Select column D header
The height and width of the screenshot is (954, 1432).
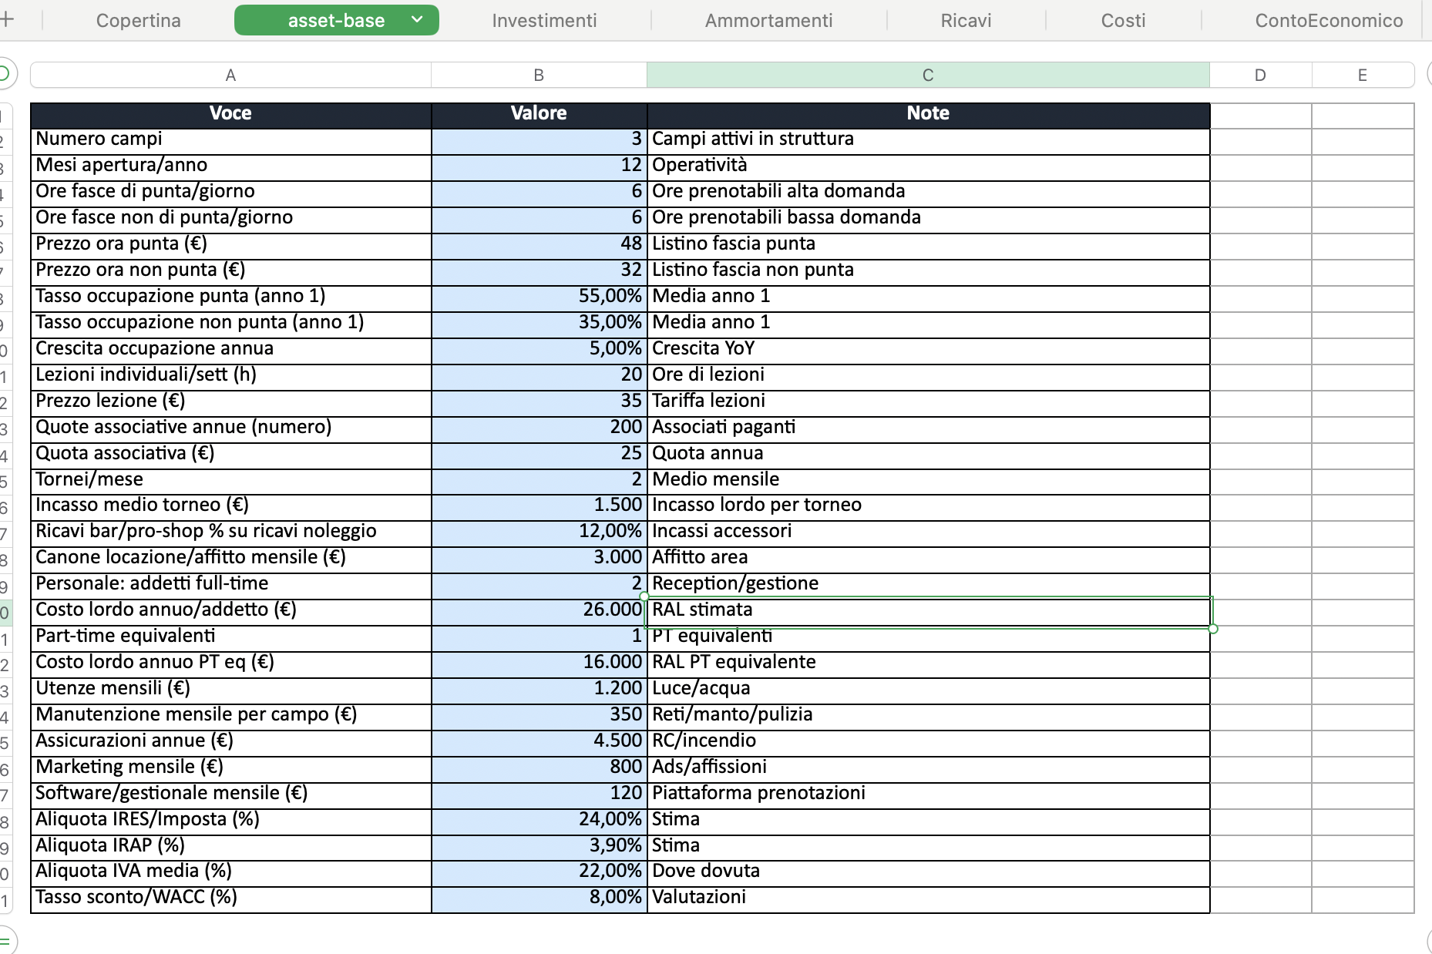(x=1260, y=76)
